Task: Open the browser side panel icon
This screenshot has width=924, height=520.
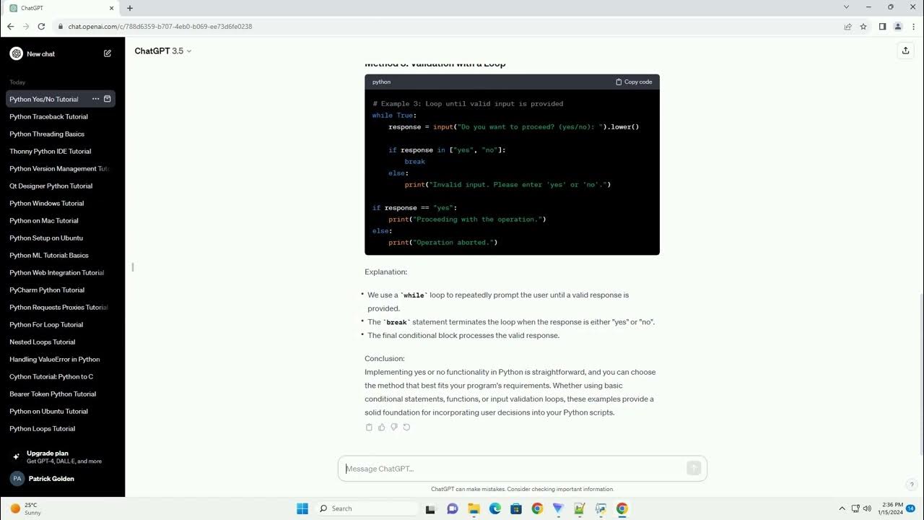Action: pos(882,27)
